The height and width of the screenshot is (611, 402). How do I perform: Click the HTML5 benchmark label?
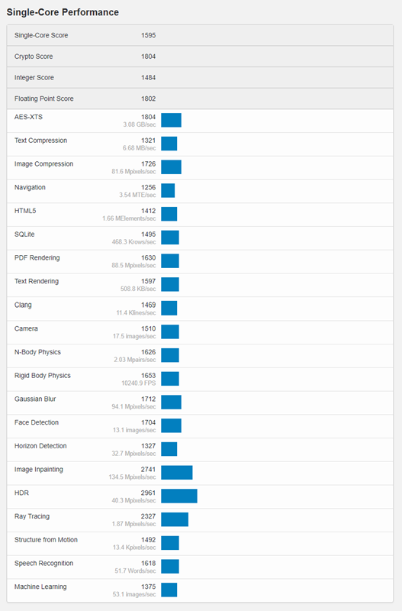click(x=25, y=211)
